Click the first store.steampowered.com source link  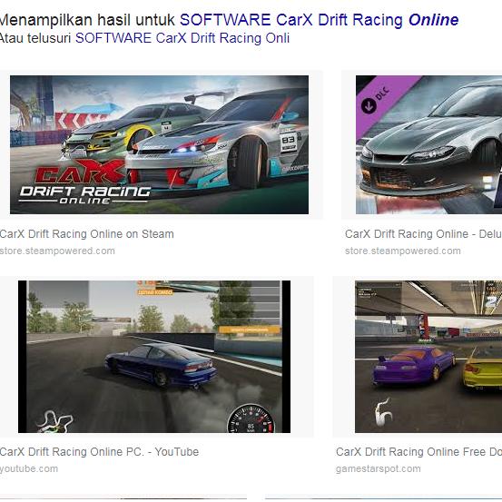pyautogui.click(x=57, y=251)
